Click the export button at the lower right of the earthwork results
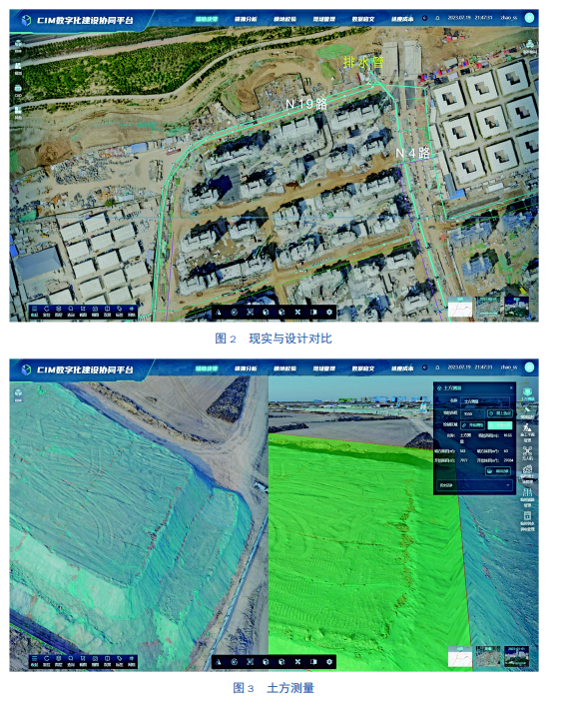Viewport: 562px width, 706px height. tap(498, 471)
